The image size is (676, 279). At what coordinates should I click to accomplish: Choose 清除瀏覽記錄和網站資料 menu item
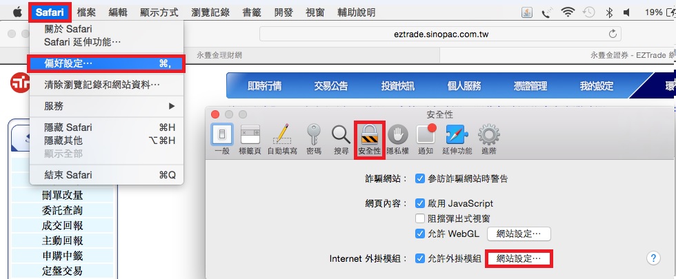click(106, 85)
